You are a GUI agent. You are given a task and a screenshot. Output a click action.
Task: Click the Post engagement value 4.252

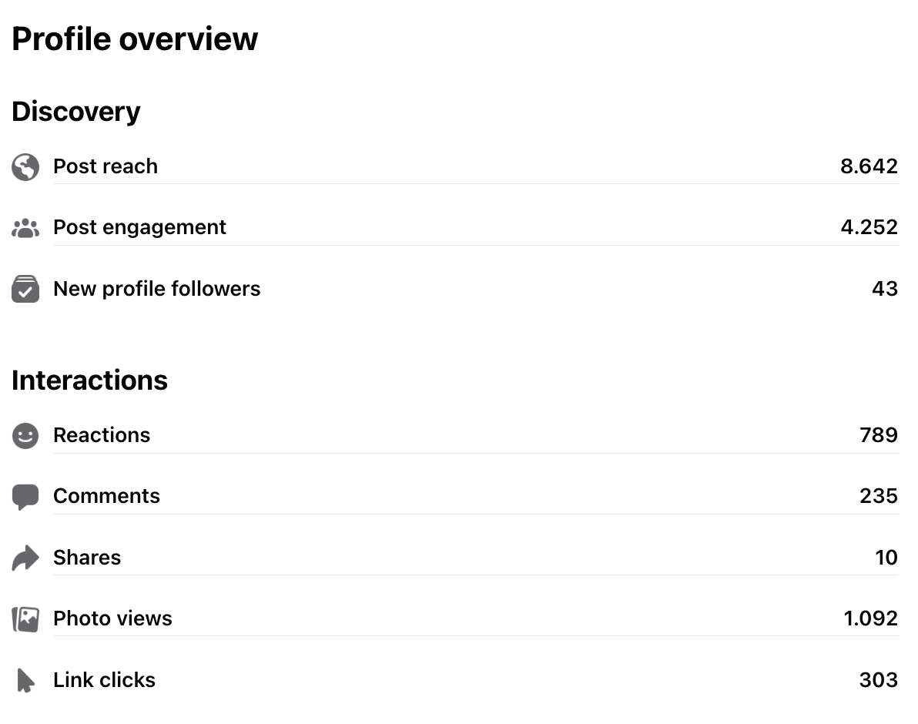pos(869,227)
